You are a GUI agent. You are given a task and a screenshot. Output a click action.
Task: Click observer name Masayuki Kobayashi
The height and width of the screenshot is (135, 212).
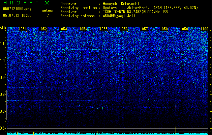pyautogui.click(x=121, y=4)
